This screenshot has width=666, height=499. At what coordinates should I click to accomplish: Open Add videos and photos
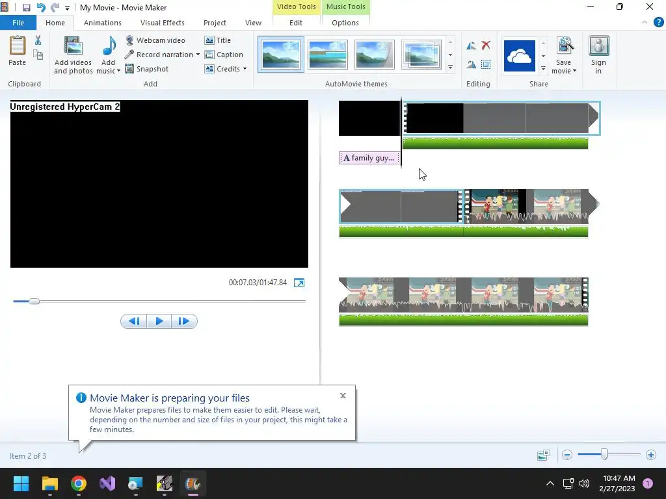73,55
